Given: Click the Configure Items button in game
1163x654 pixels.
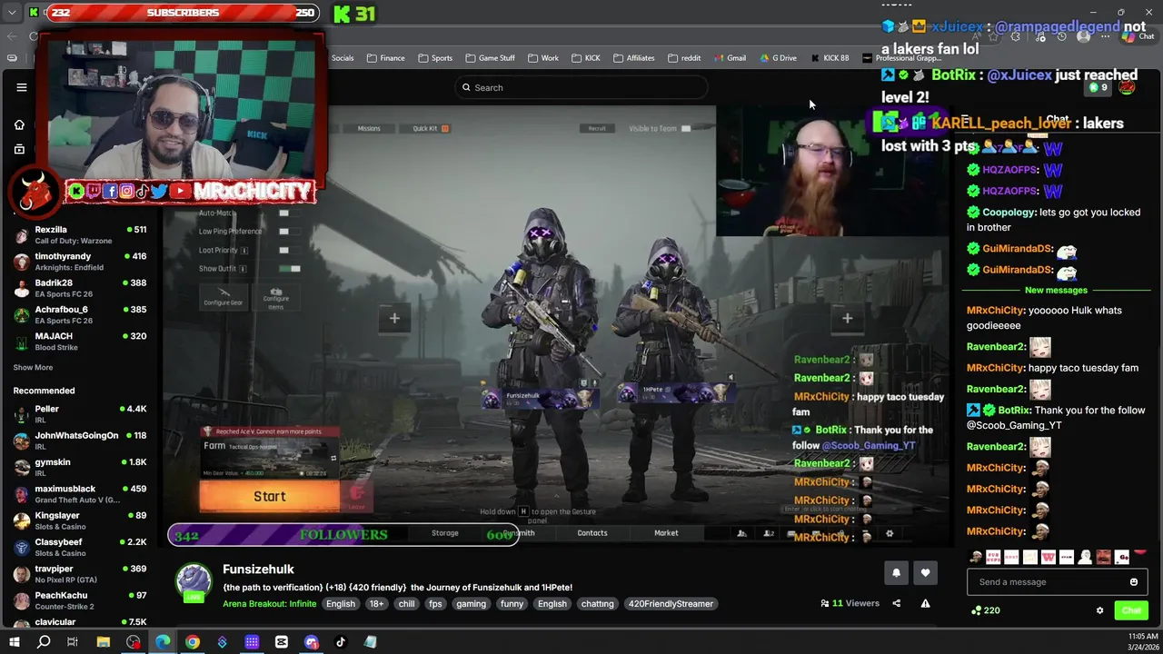Looking at the screenshot, I should pos(276,297).
